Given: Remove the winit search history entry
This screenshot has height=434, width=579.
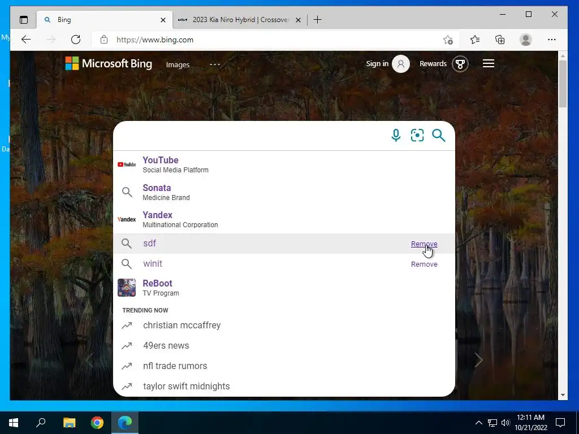Looking at the screenshot, I should [x=424, y=264].
